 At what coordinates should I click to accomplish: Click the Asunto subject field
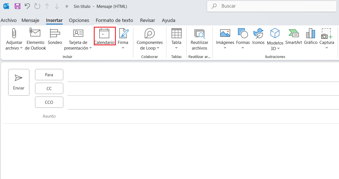198,116
